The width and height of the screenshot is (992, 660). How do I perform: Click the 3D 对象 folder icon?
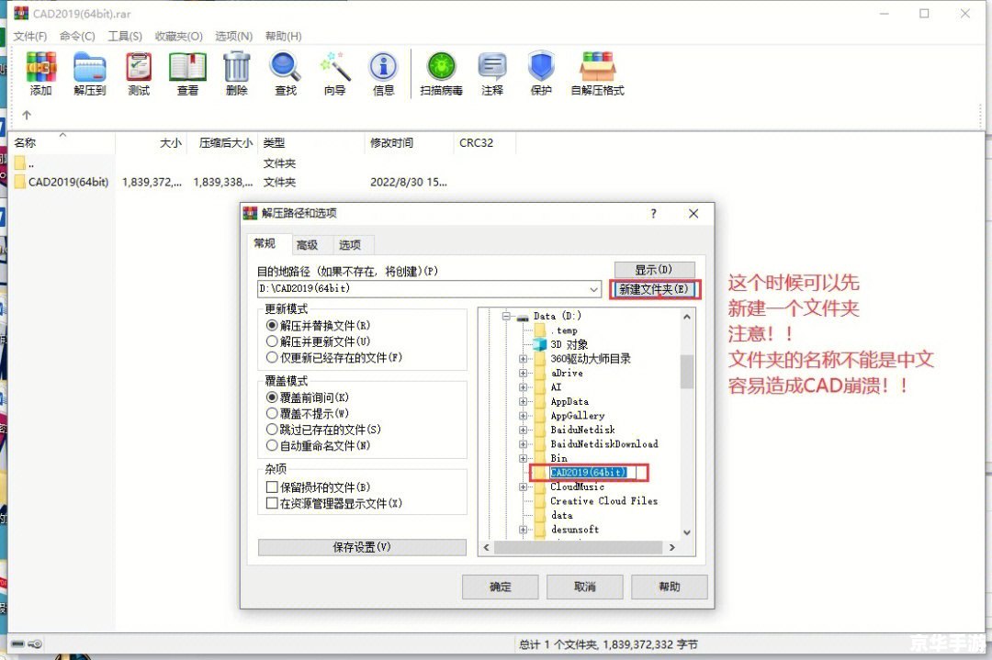540,344
